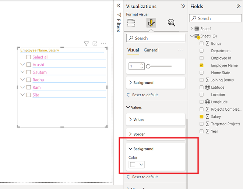Expand the Gautam slicer row chevron
This screenshot has width=243, height=189.
(x=22, y=72)
